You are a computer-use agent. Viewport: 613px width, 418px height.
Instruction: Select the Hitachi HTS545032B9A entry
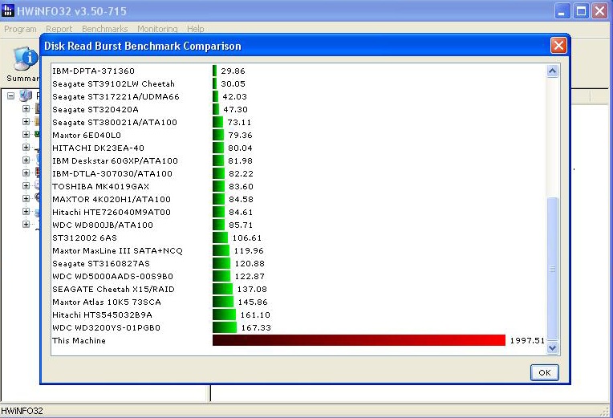103,315
